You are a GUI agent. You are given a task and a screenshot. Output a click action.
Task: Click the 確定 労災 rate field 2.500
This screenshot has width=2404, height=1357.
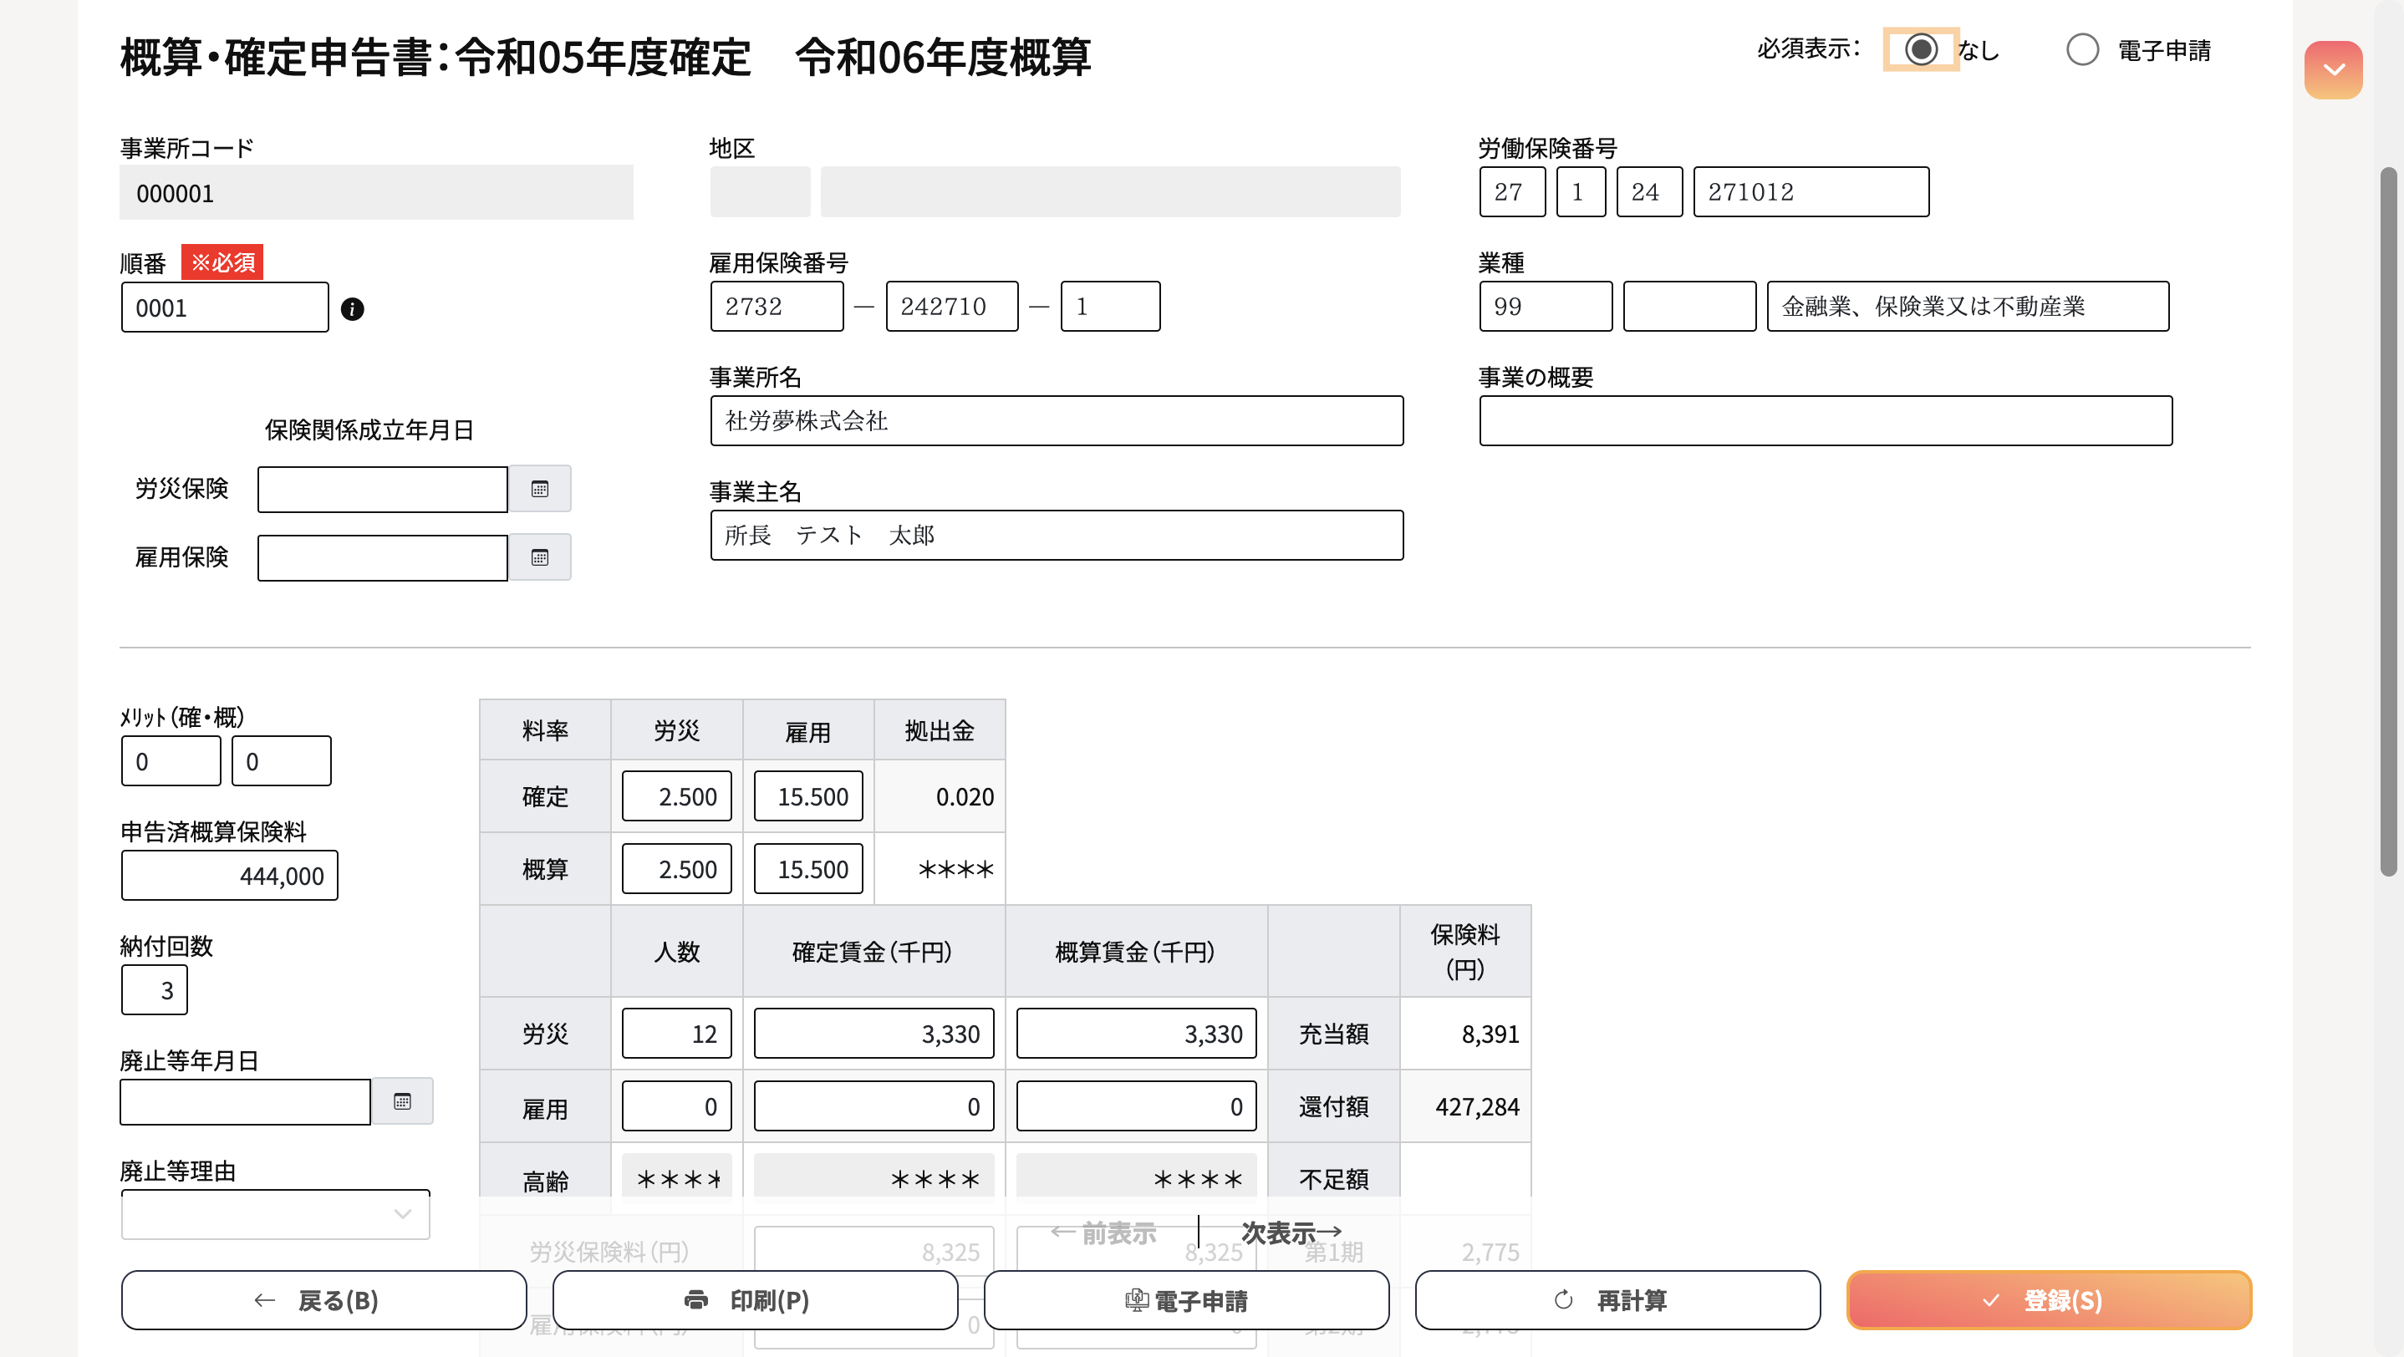tap(676, 796)
